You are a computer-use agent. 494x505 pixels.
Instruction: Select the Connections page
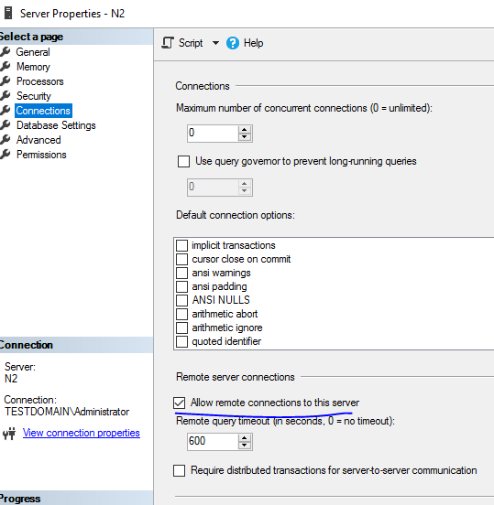point(43,111)
